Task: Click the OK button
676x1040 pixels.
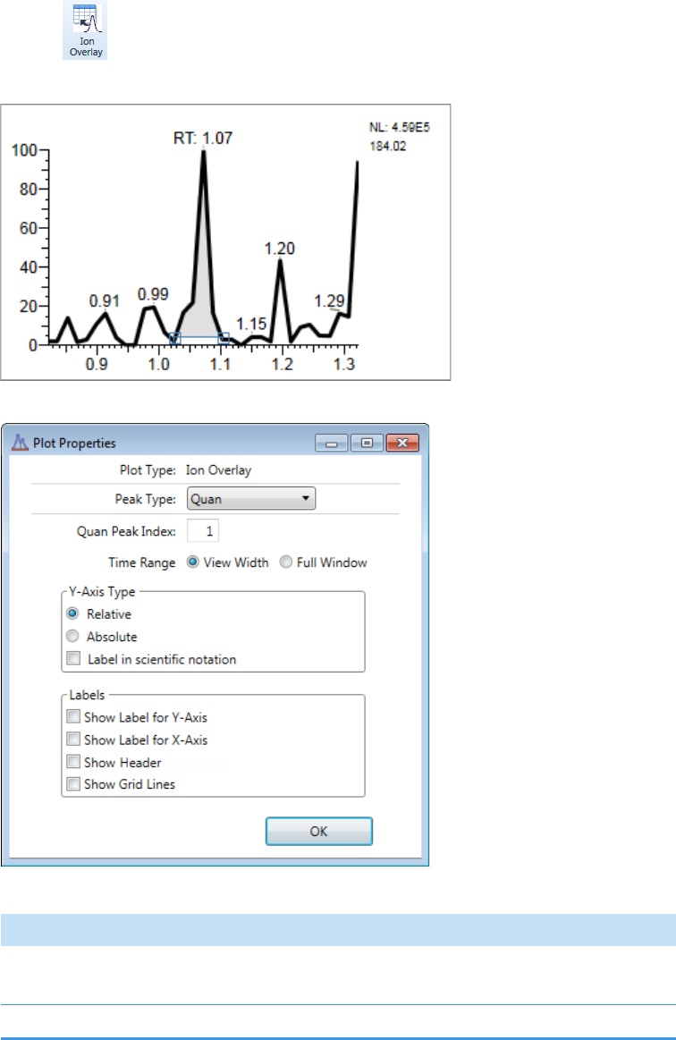Action: click(x=319, y=831)
